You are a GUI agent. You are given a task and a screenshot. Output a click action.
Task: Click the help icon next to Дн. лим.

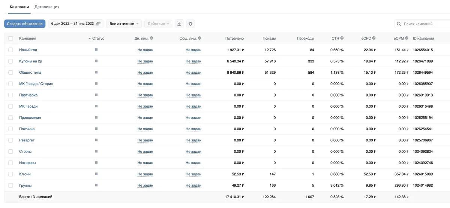(151, 38)
